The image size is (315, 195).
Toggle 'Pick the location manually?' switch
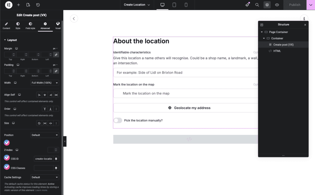click(118, 120)
